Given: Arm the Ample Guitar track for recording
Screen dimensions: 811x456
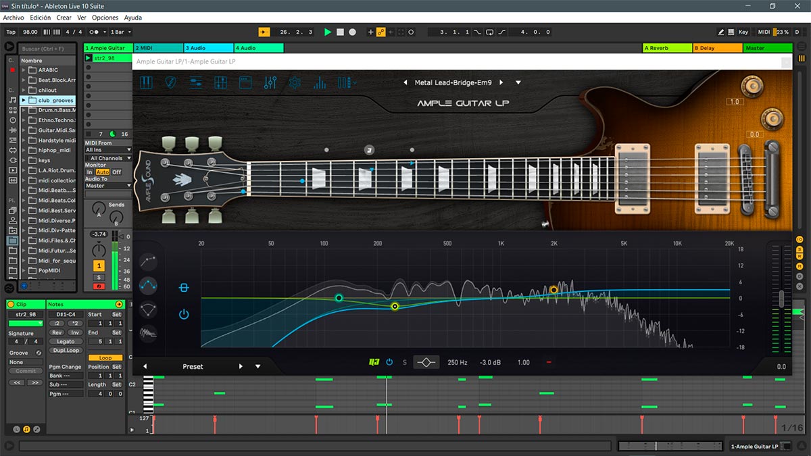Looking at the screenshot, I should (99, 286).
